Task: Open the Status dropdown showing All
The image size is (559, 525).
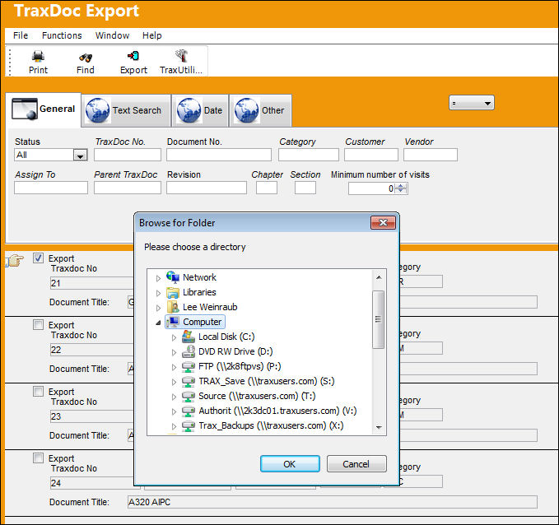Action: pos(80,155)
